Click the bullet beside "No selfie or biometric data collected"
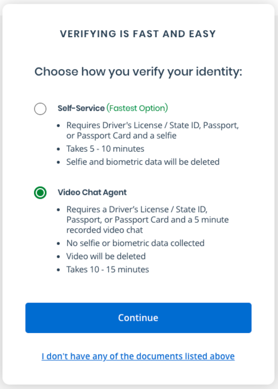This screenshot has width=278, height=389. click(58, 243)
